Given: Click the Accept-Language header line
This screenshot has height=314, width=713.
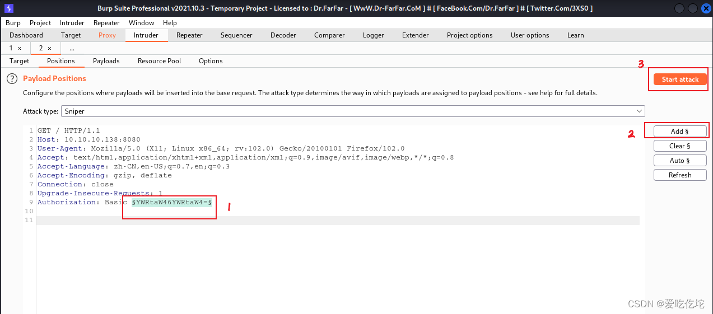Looking at the screenshot, I should coord(133,166).
